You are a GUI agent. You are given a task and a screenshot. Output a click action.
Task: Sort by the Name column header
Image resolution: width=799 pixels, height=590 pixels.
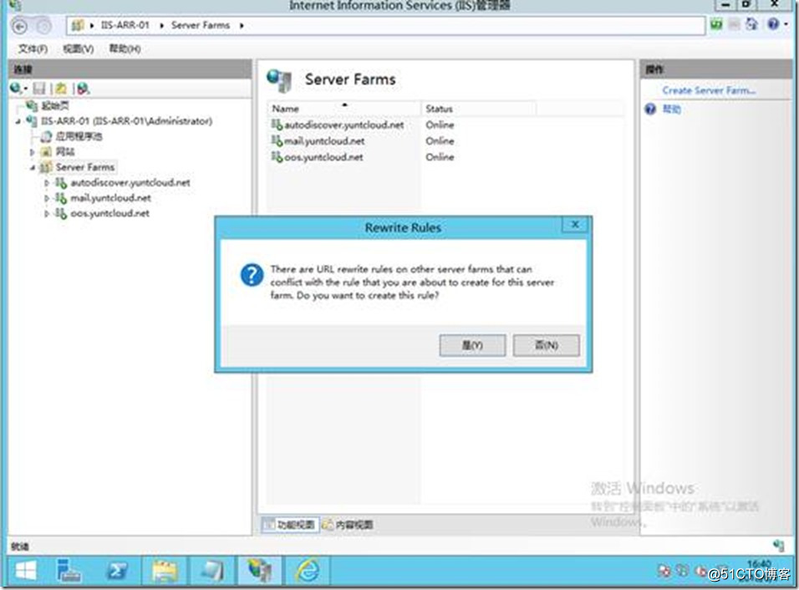[x=344, y=109]
